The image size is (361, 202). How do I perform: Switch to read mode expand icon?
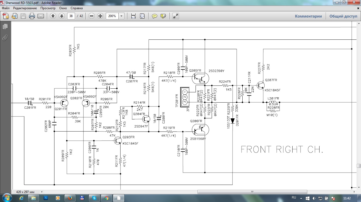click(175, 16)
